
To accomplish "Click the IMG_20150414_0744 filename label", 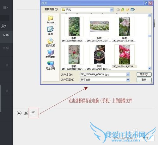I will 124,66.
